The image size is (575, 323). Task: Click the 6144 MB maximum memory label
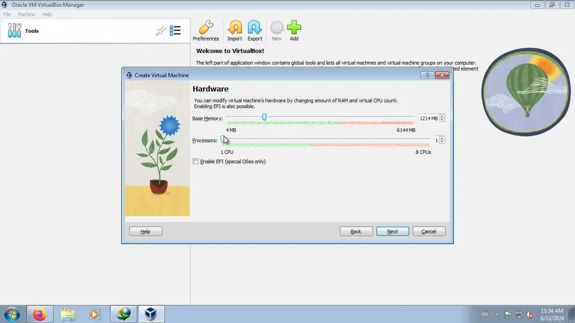406,130
